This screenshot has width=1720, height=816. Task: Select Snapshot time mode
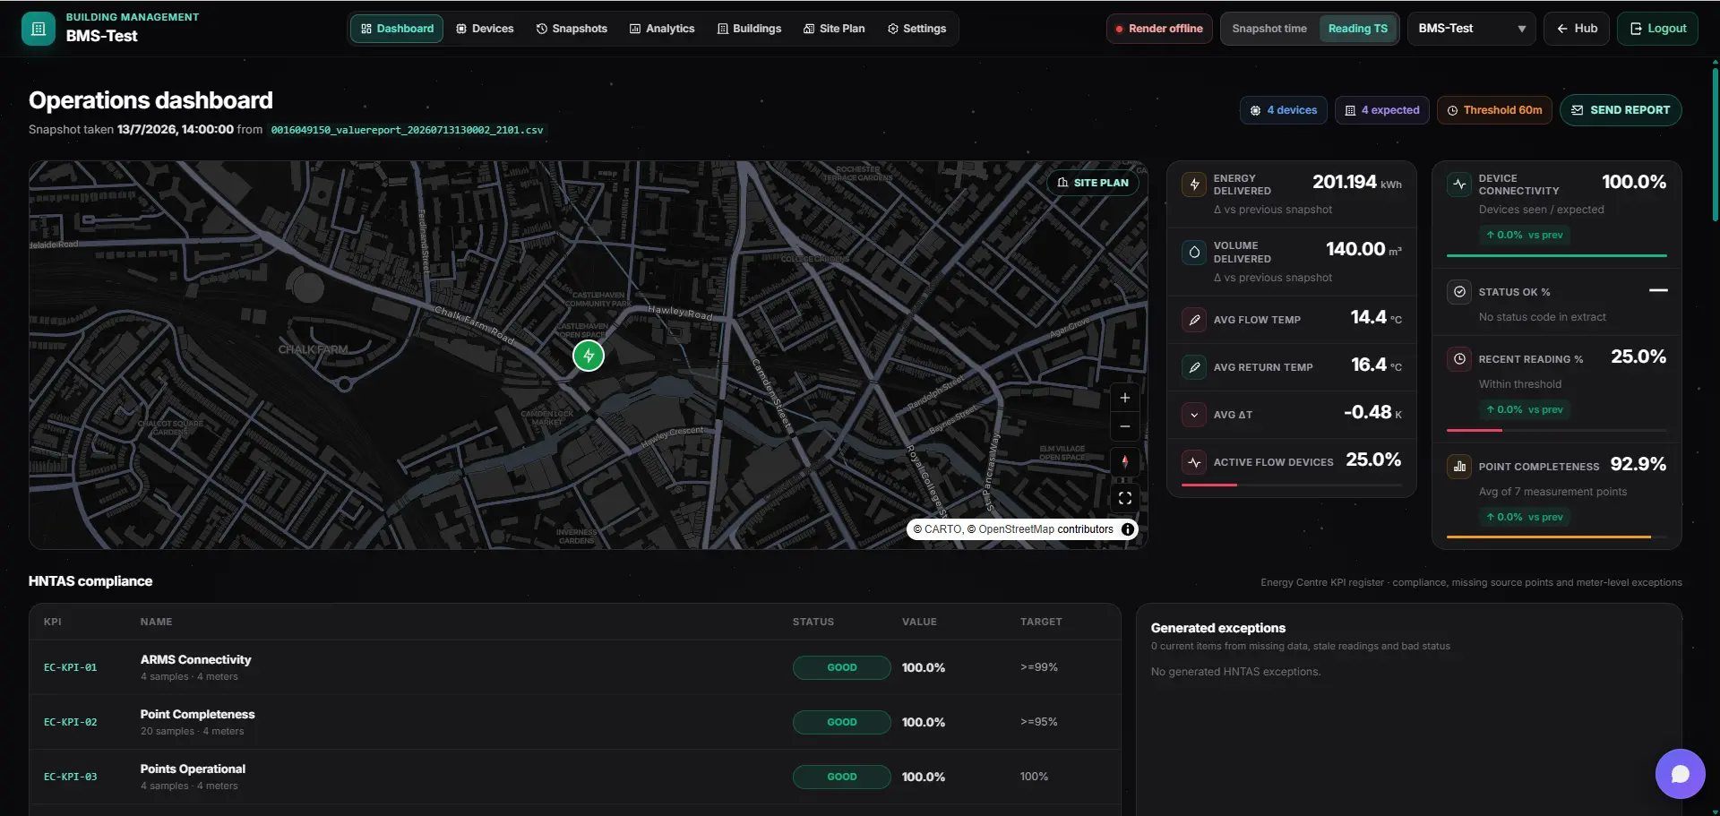[1268, 29]
